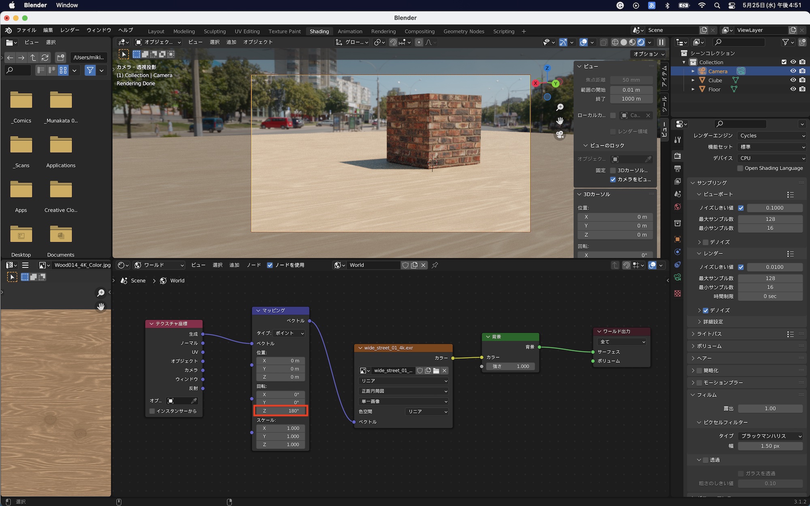Click the camera view icon in viewport

click(560, 135)
